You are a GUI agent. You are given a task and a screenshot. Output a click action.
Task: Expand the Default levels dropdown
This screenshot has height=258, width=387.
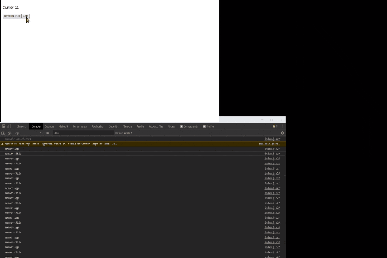click(x=124, y=133)
